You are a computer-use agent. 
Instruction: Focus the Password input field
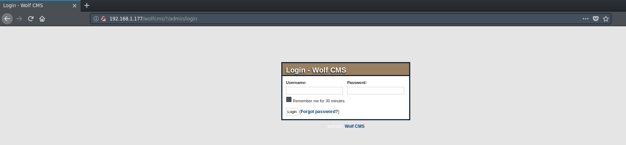[376, 90]
